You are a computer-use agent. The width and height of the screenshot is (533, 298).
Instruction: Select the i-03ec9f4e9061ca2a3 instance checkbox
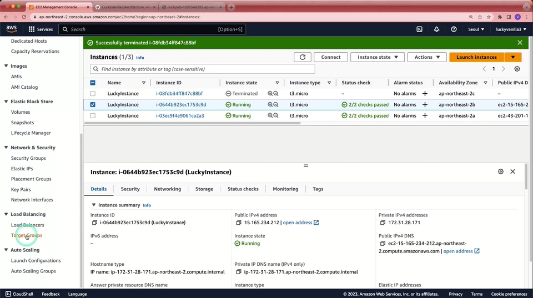pyautogui.click(x=93, y=115)
